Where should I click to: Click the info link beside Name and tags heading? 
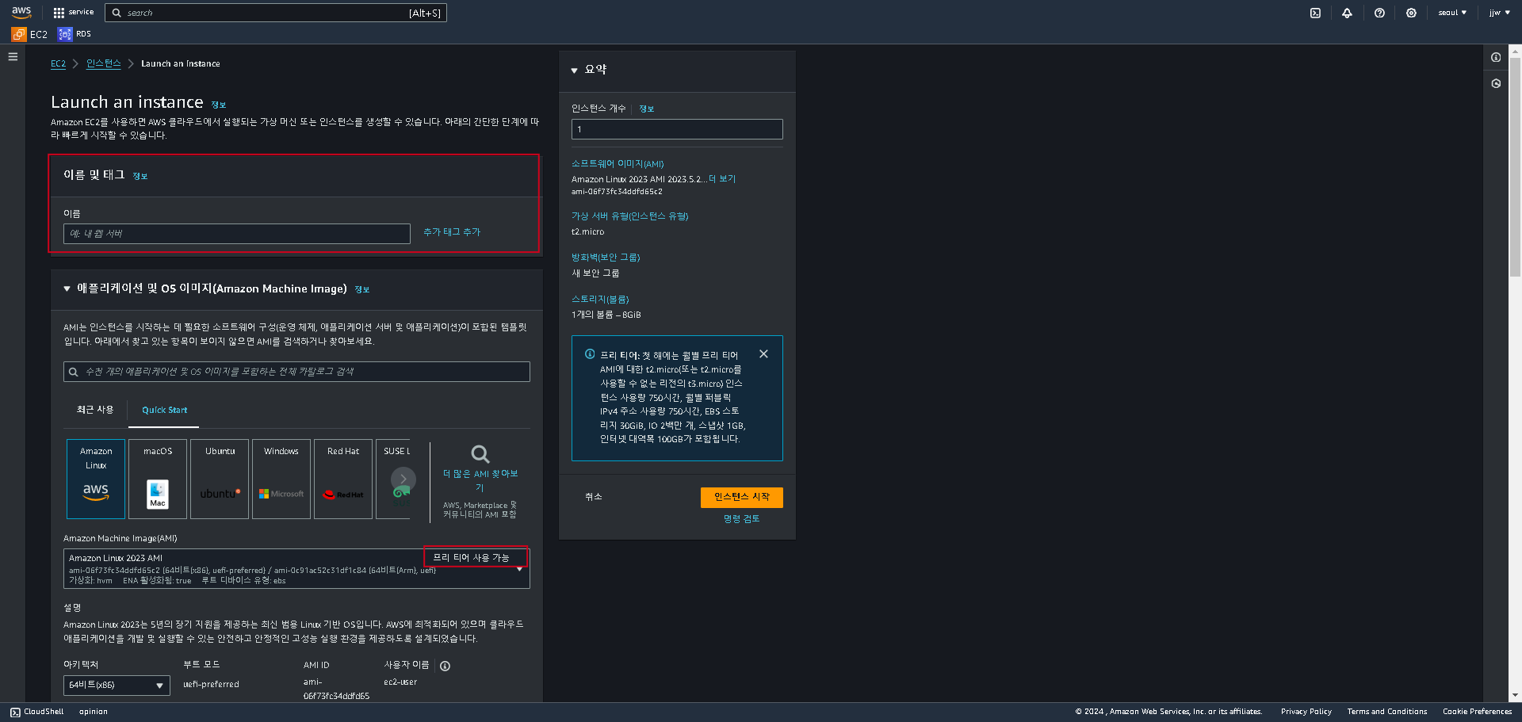(140, 176)
